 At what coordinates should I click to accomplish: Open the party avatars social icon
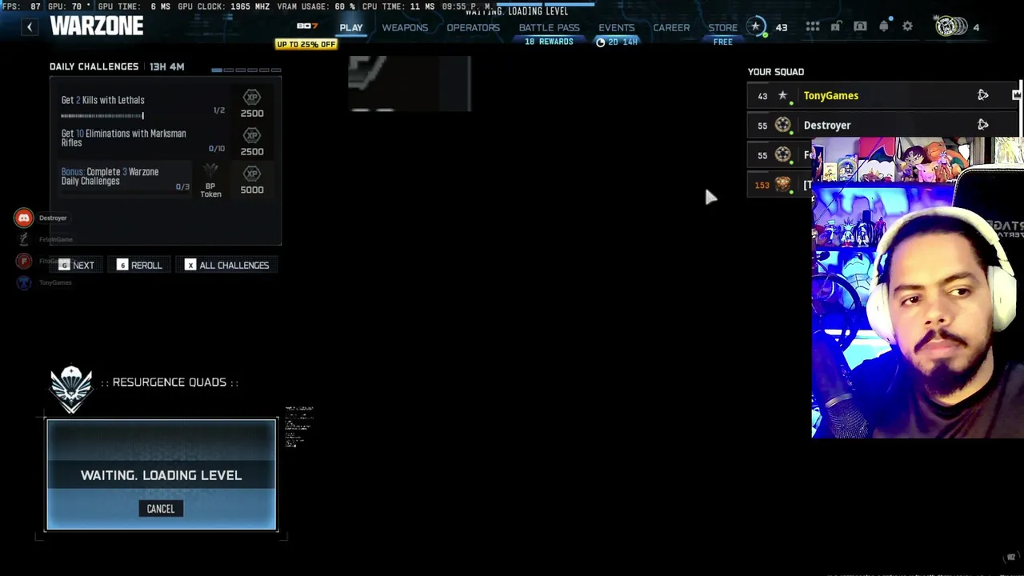click(x=950, y=26)
